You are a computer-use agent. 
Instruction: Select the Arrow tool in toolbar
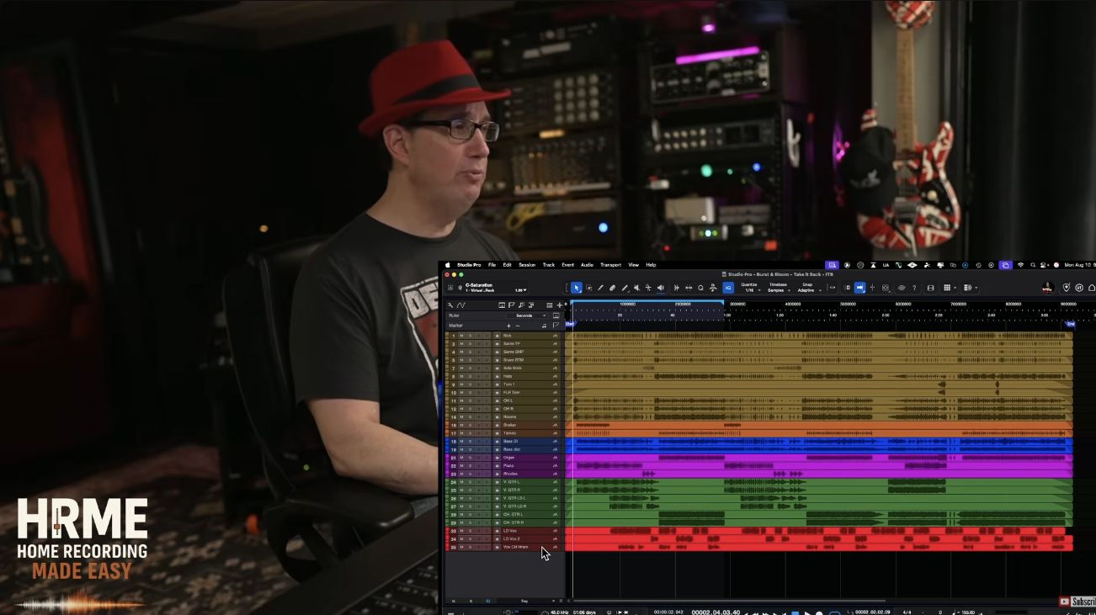click(x=577, y=288)
